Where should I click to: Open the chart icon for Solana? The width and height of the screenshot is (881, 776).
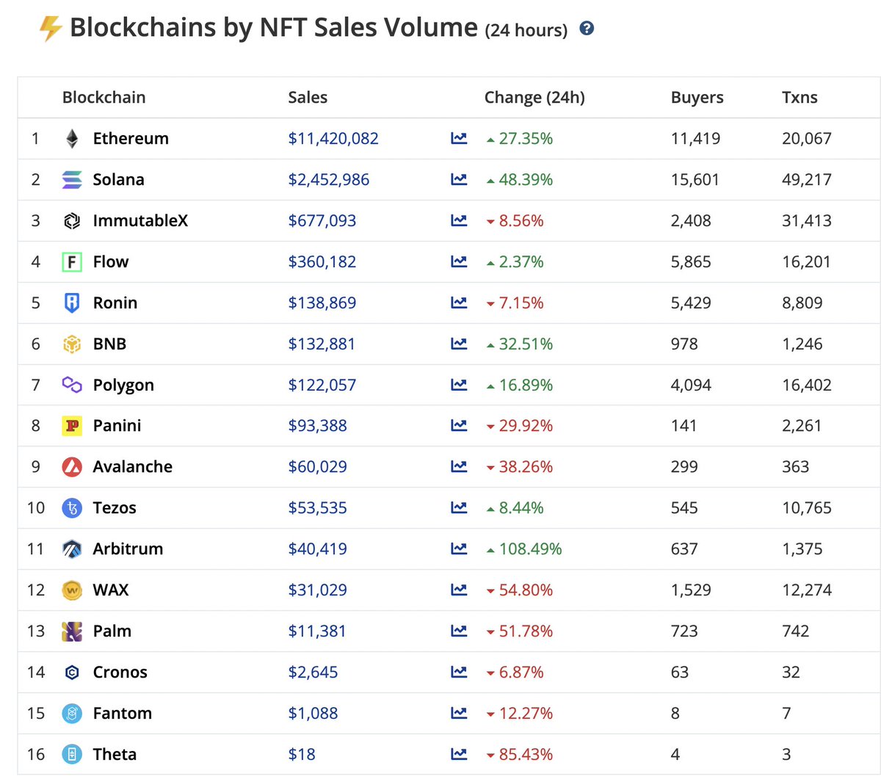point(459,179)
